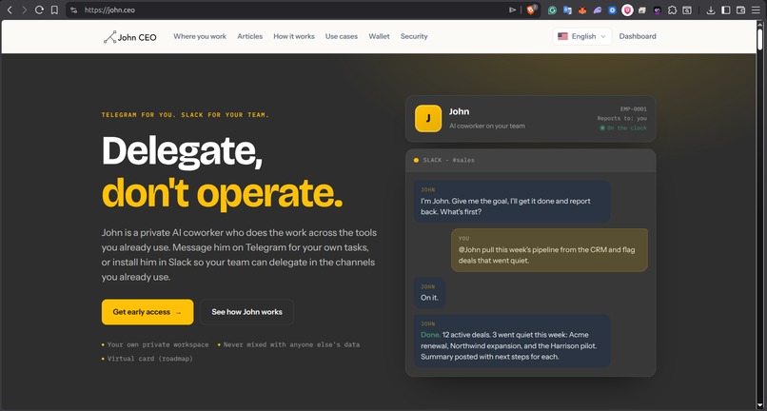Click 'AI coworker on your team' subtitle
Viewport: 767px width, 411px height.
[x=486, y=126]
